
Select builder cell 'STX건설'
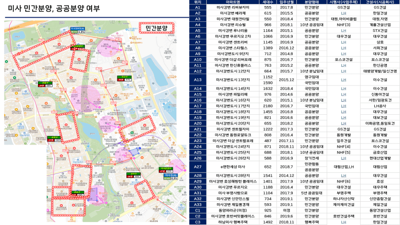tap(380, 31)
